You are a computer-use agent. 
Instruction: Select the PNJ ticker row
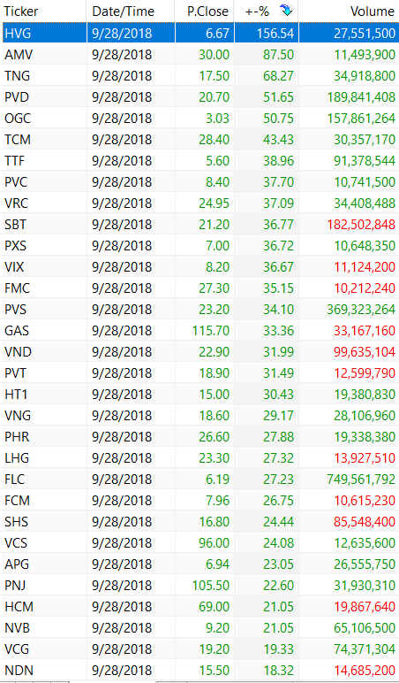(199, 586)
